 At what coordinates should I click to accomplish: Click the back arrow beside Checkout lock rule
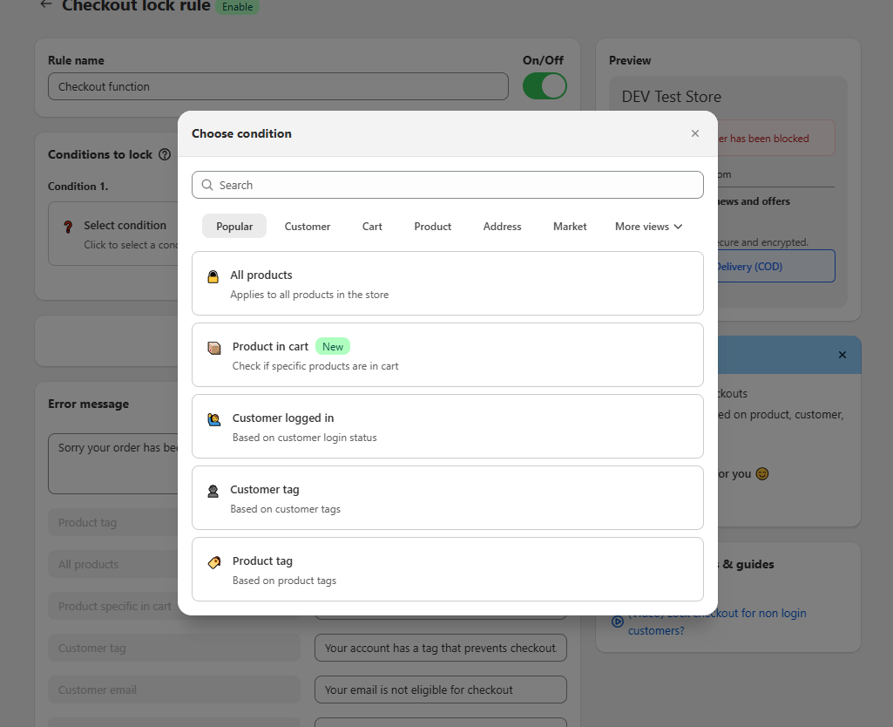pos(44,6)
